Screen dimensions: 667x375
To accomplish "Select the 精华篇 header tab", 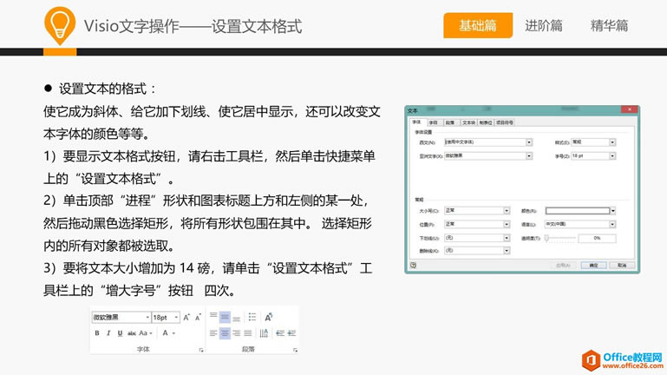I will (609, 25).
